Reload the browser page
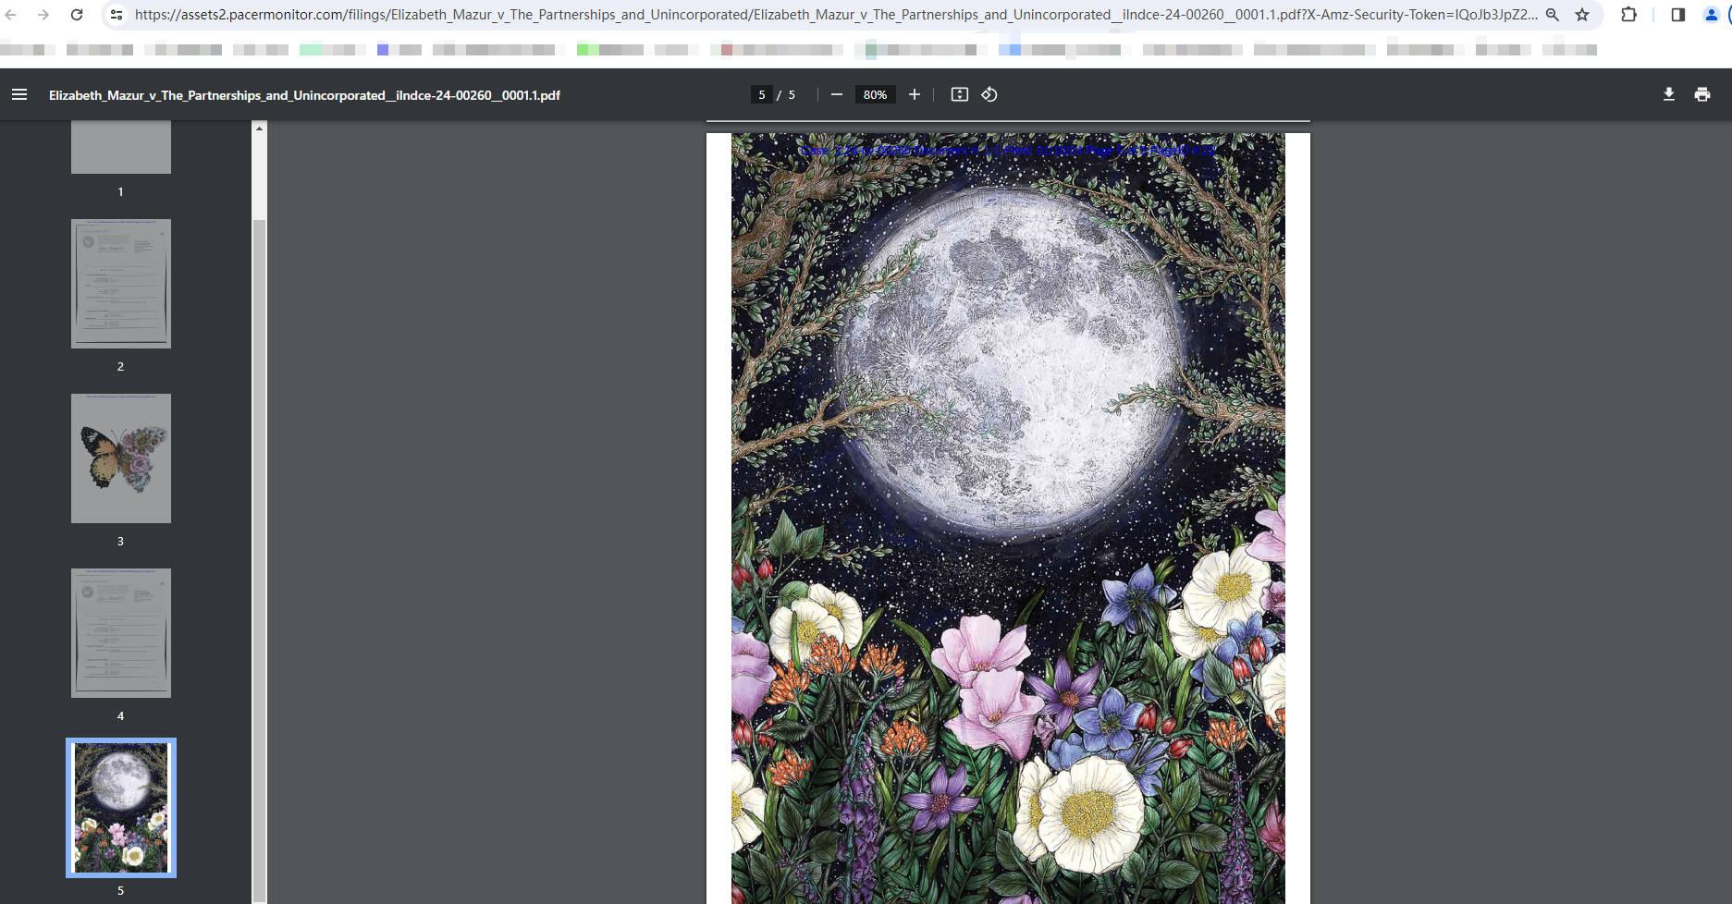Viewport: 1732px width, 904px height. (77, 15)
